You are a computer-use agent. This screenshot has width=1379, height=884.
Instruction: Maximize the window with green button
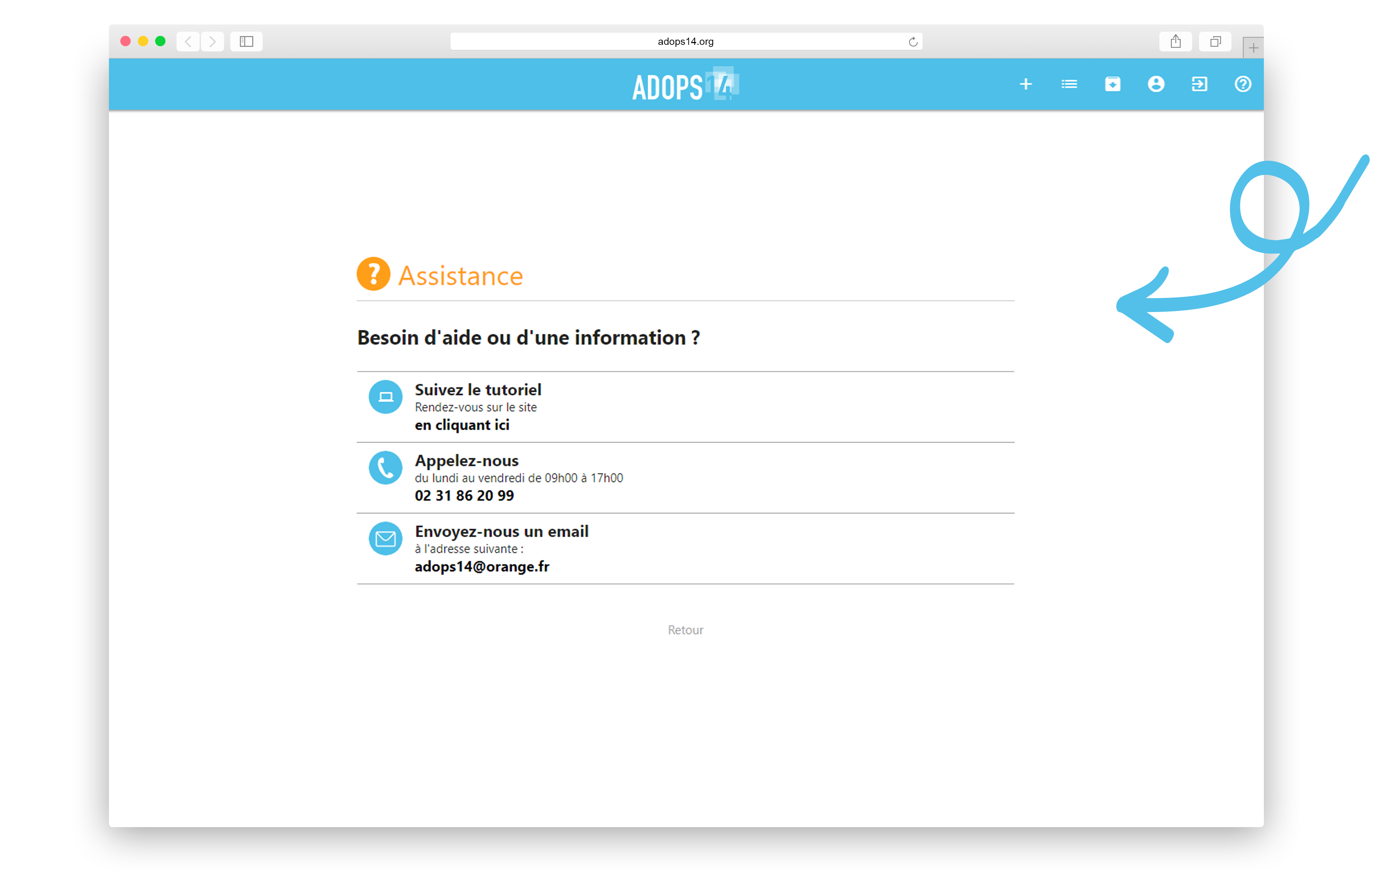coord(160,41)
